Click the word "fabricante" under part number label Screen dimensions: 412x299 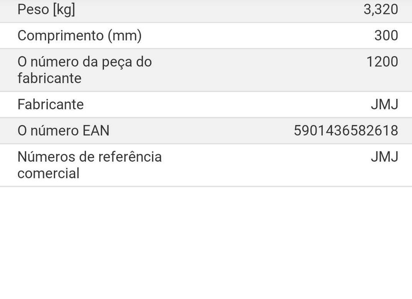[49, 78]
